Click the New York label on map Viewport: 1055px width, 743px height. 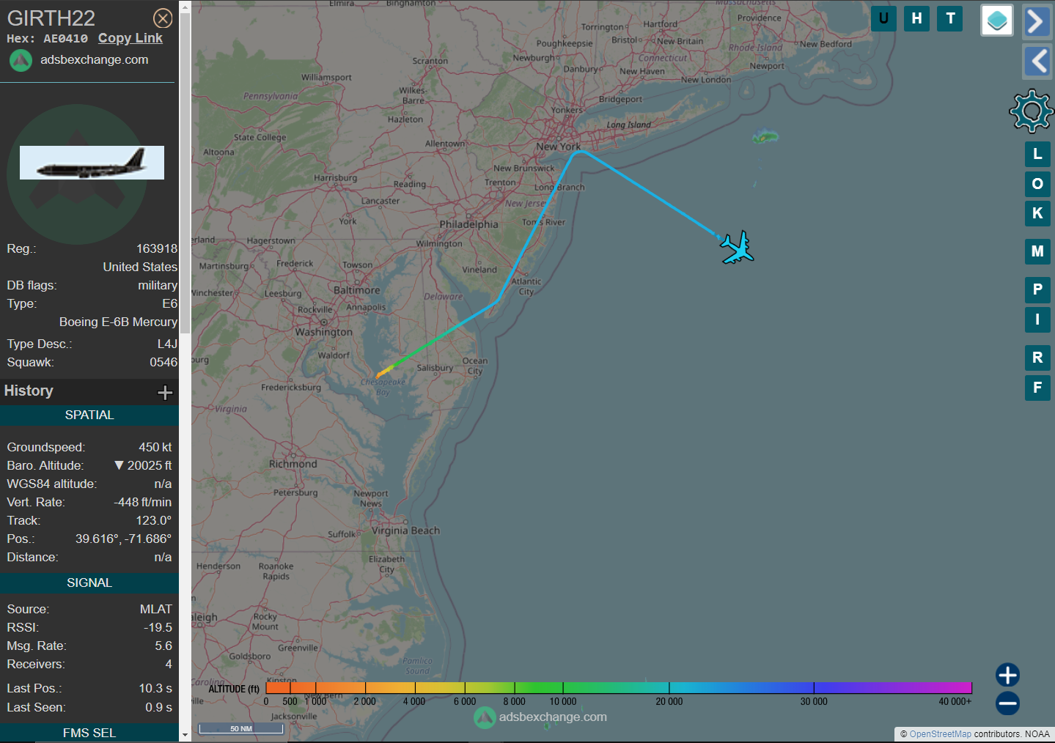pyautogui.click(x=558, y=147)
